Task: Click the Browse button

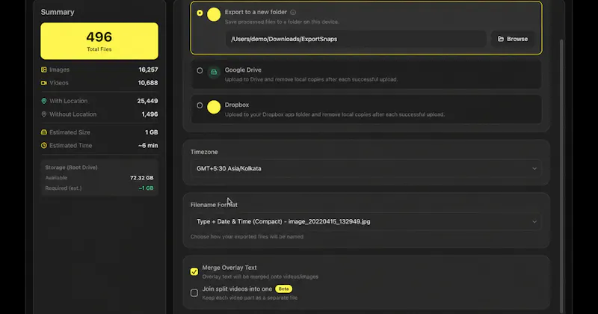Action: click(x=513, y=39)
